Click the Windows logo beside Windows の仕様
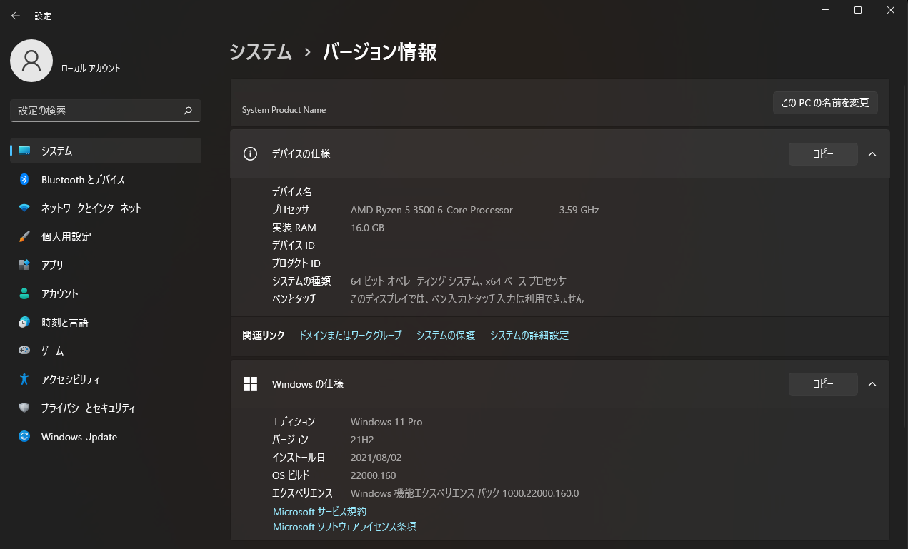Screen dimensions: 908x549 tap(250, 384)
